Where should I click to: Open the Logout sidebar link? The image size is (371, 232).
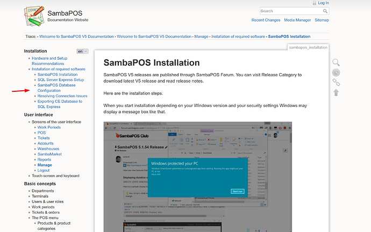[x=44, y=171]
